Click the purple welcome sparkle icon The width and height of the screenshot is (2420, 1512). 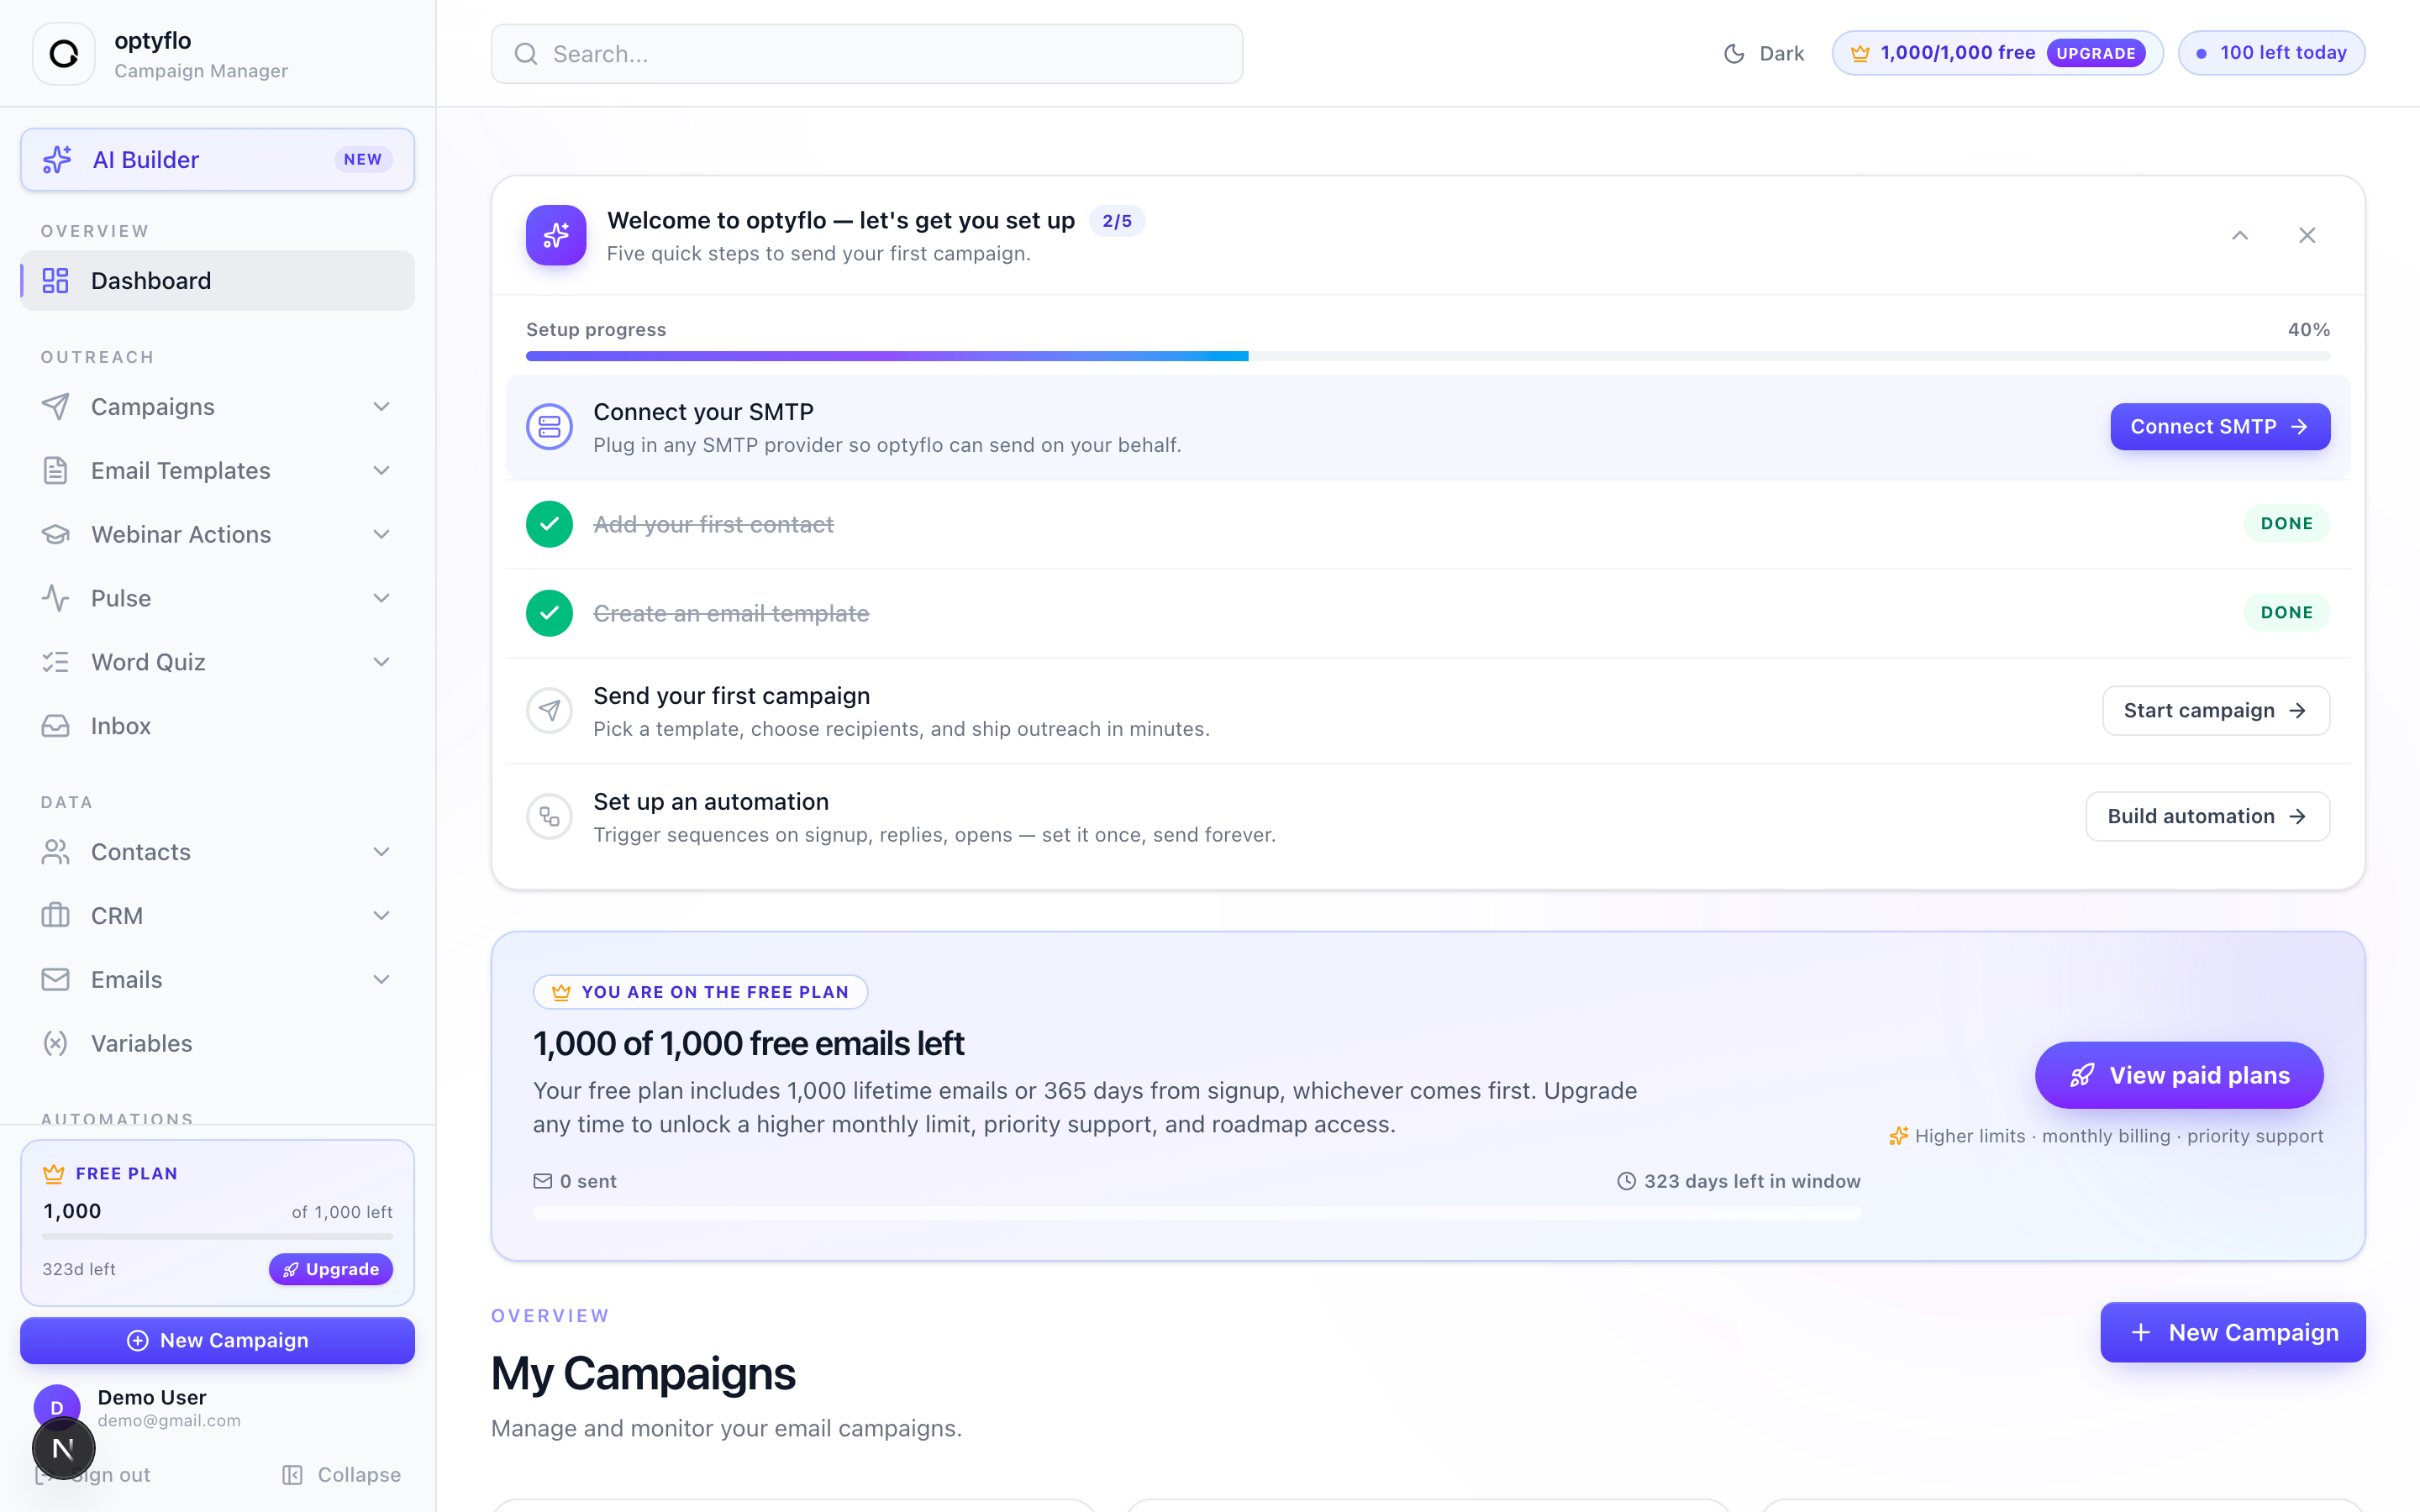tap(556, 235)
